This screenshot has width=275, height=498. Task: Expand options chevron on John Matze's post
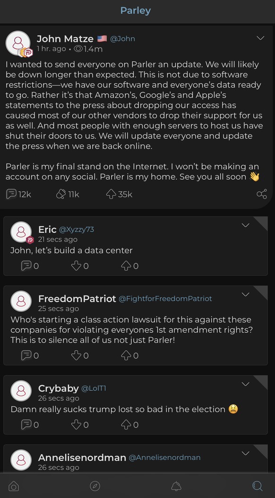260,38
